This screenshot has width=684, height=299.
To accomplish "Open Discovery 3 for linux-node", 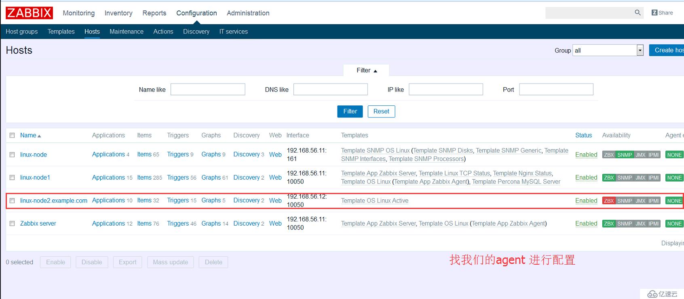I will pos(246,154).
